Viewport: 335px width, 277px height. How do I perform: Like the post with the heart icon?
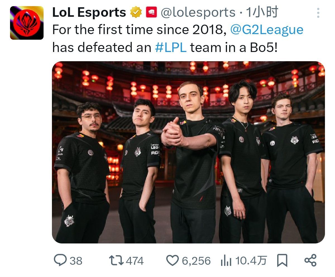173,261
